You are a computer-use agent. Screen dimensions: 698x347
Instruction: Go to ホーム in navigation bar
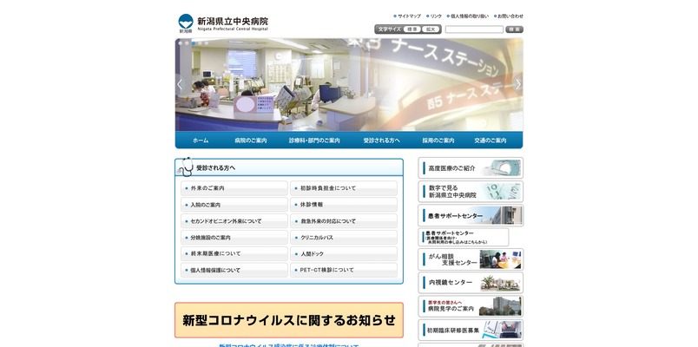(x=201, y=141)
